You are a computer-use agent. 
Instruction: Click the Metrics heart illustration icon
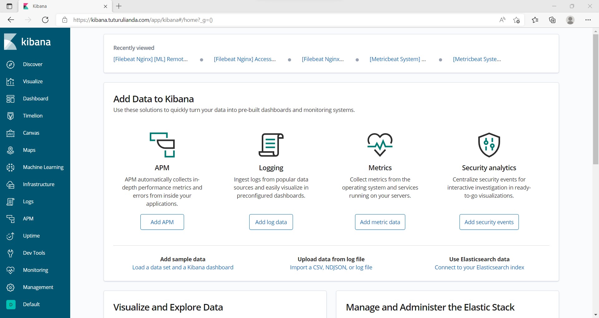pyautogui.click(x=380, y=145)
